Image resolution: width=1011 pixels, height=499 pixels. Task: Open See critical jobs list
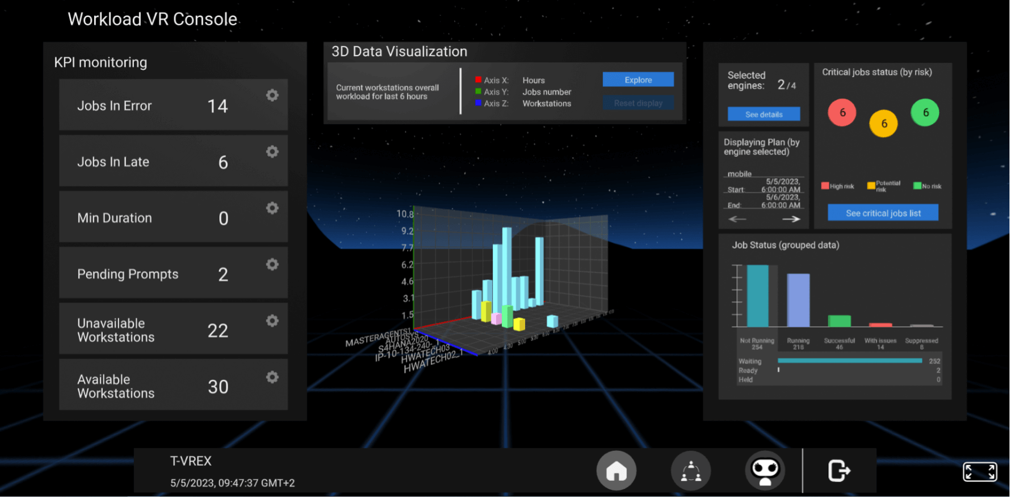click(x=883, y=213)
